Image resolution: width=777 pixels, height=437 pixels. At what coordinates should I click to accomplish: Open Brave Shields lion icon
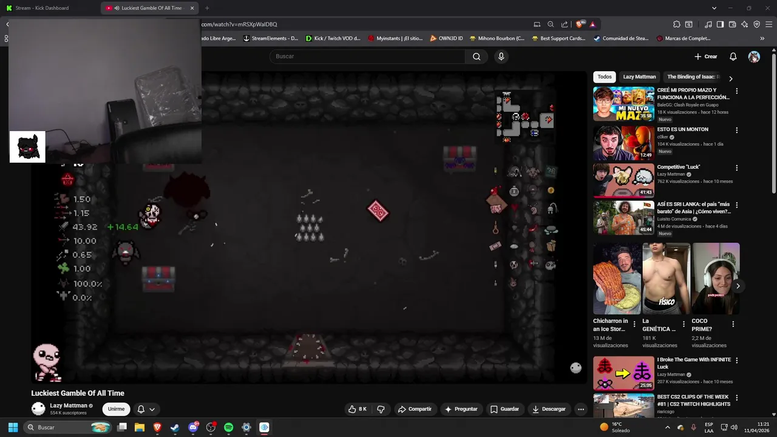[x=580, y=24]
